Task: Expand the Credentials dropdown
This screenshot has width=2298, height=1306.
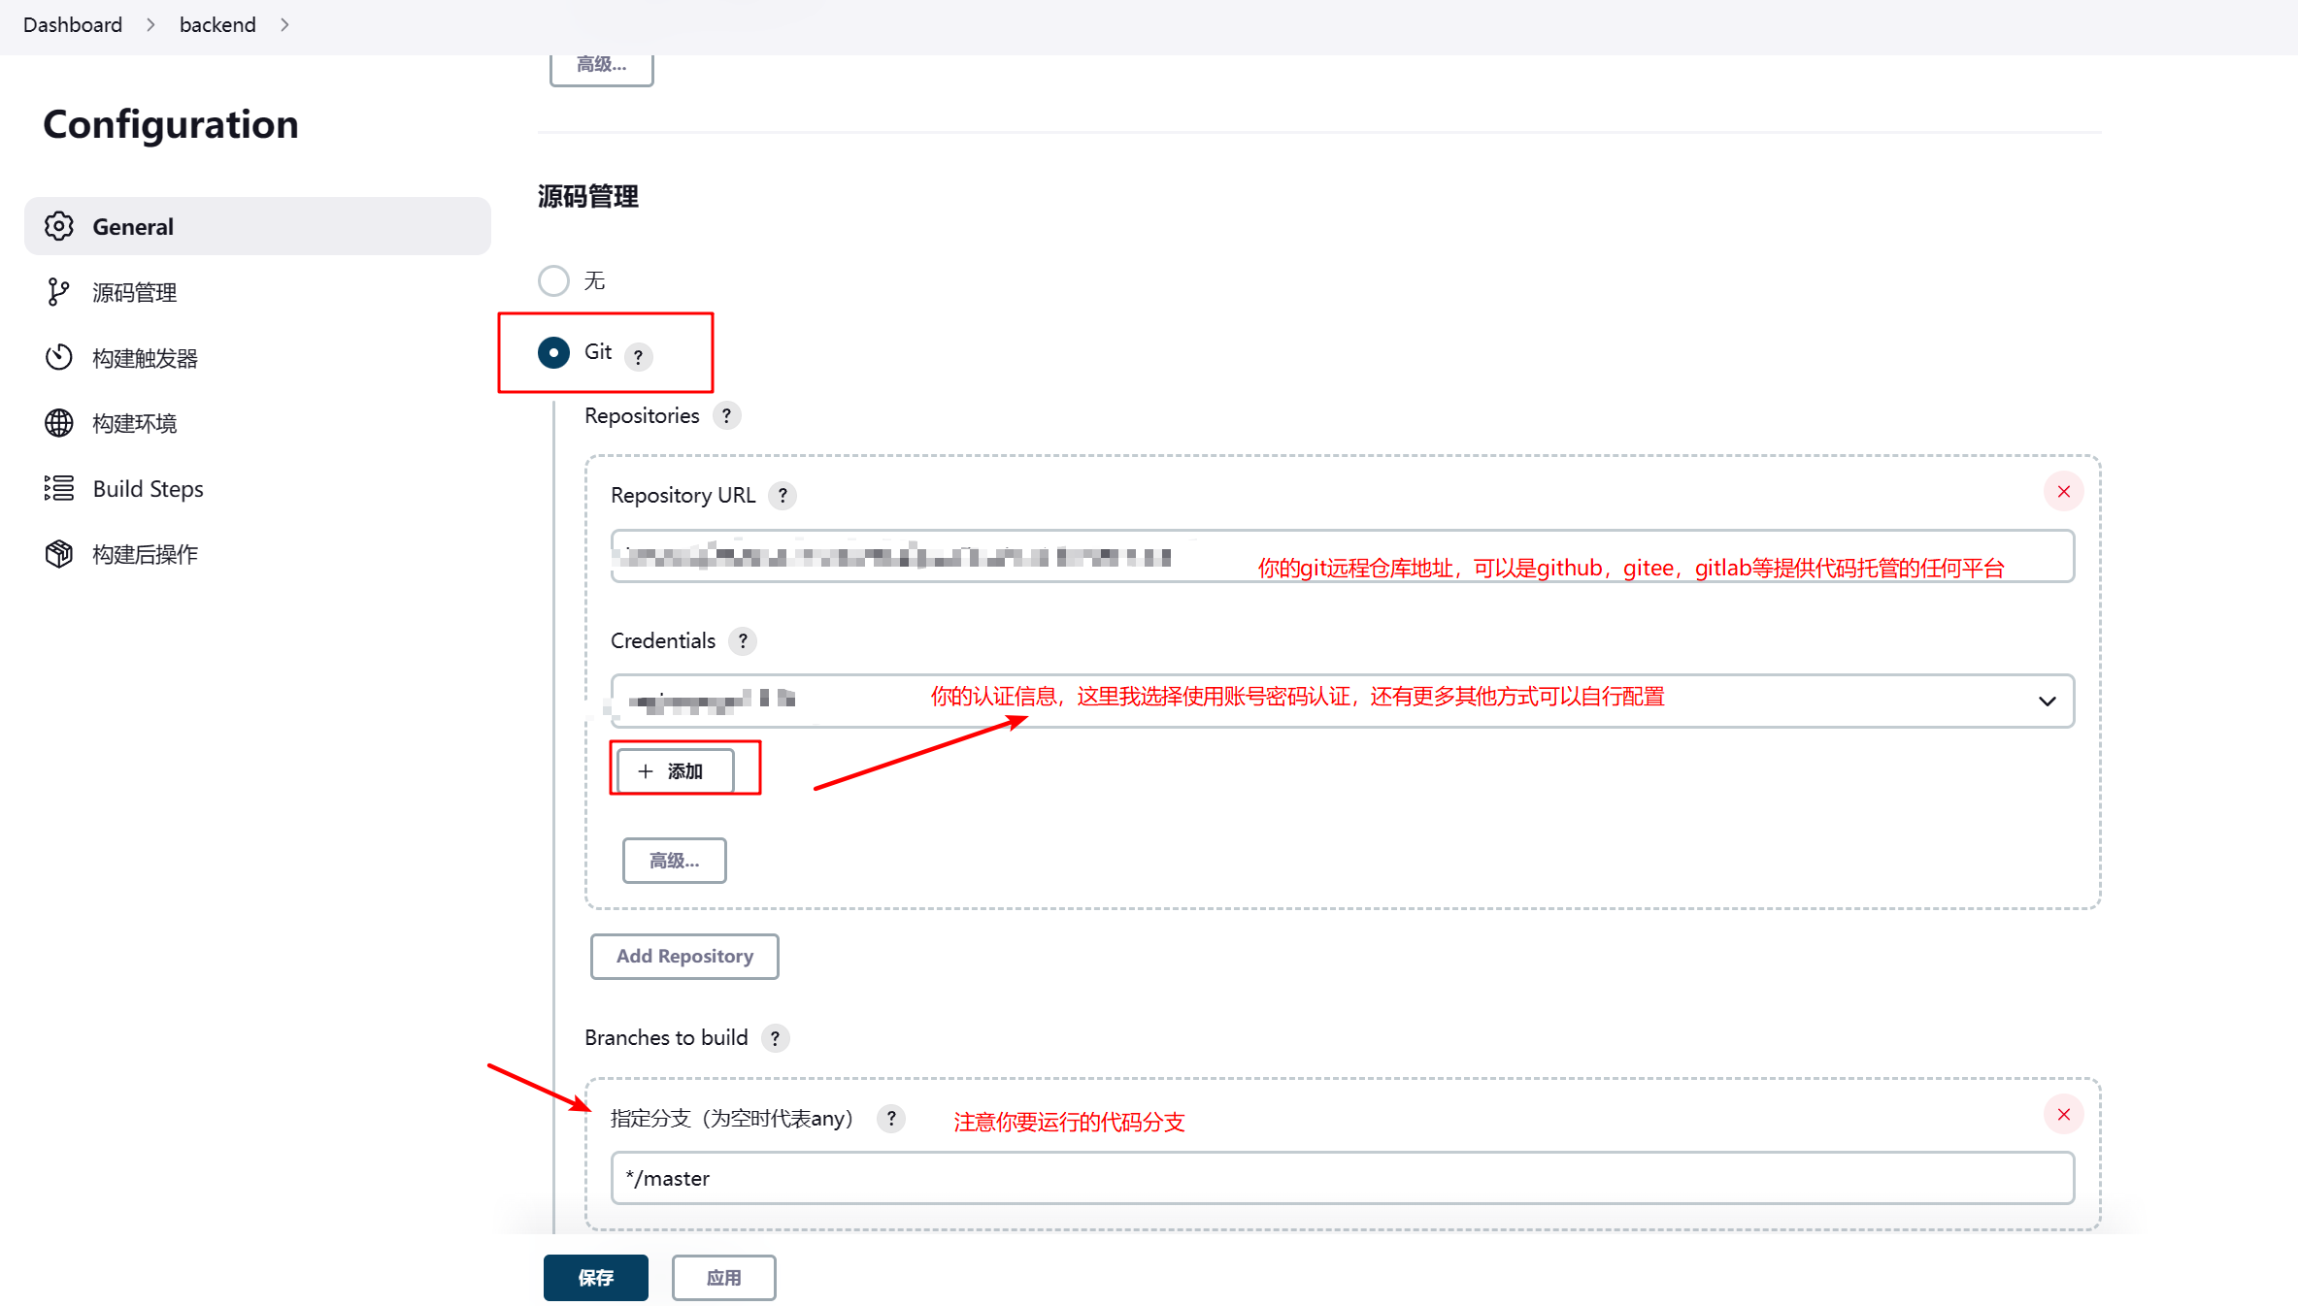Action: 2047,702
